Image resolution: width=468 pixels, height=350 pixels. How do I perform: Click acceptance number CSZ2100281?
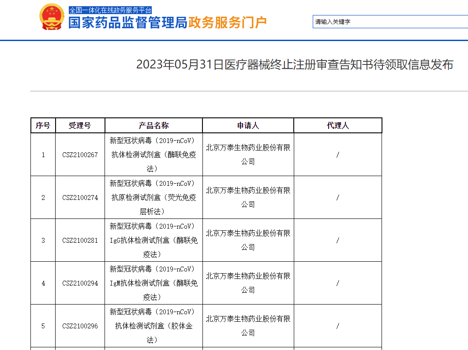click(80, 241)
